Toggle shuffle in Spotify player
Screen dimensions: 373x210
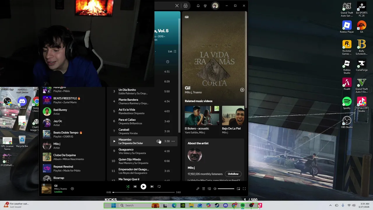[128, 187]
